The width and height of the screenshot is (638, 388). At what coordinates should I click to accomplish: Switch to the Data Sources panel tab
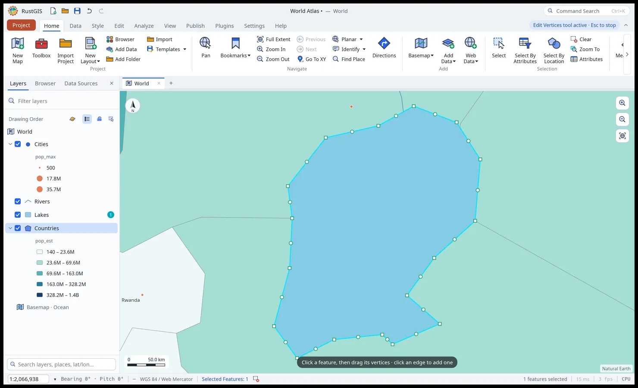point(81,83)
